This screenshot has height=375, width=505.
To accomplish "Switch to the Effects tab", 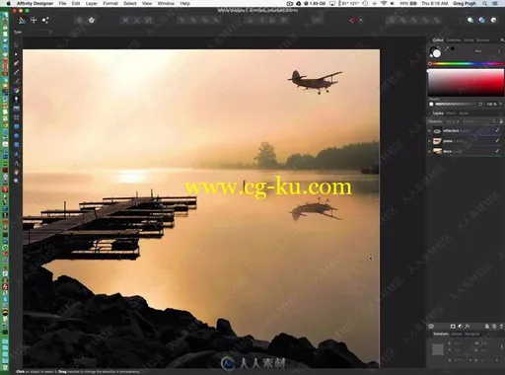I will 451,113.
